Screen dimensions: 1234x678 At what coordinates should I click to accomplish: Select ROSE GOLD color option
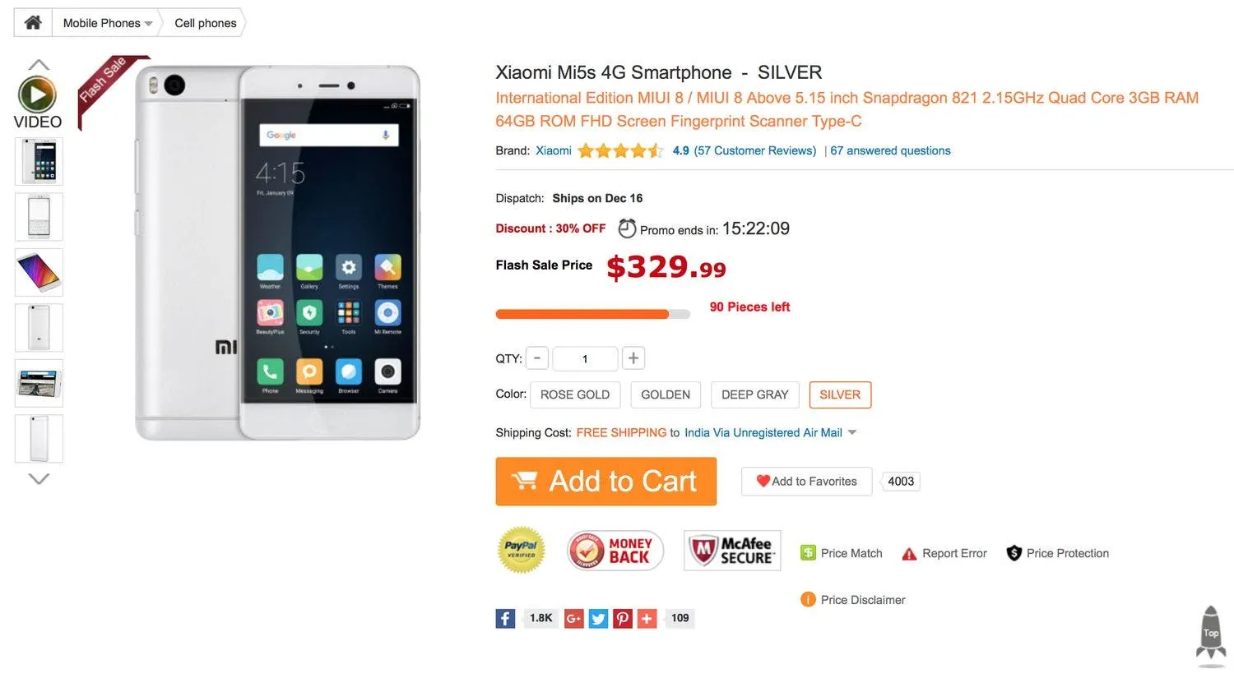coord(575,394)
